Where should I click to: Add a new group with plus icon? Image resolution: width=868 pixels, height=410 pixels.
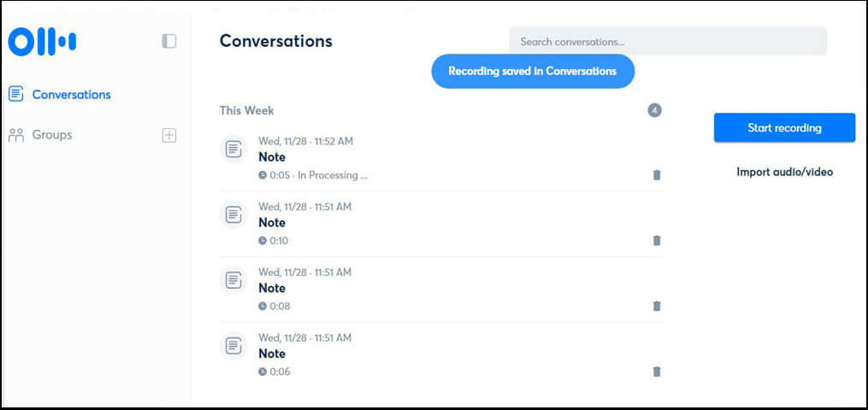169,135
